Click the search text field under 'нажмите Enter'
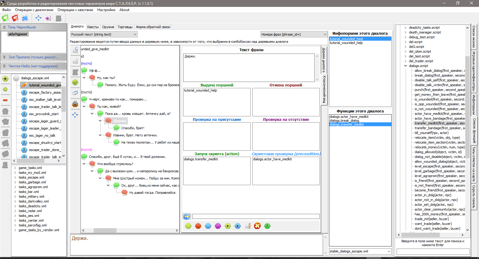 pyautogui.click(x=433, y=252)
